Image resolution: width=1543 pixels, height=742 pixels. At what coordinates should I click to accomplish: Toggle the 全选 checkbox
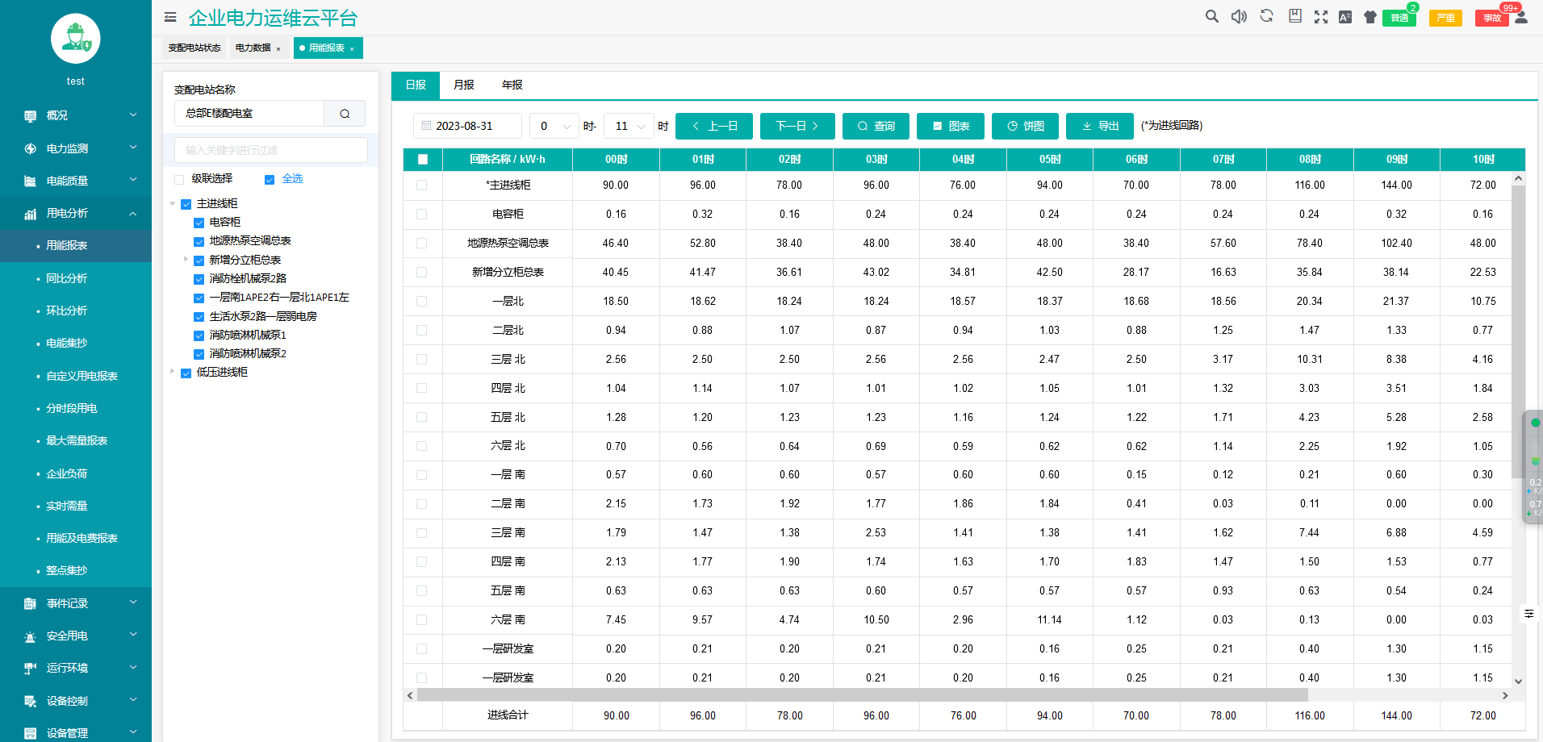pyautogui.click(x=270, y=179)
